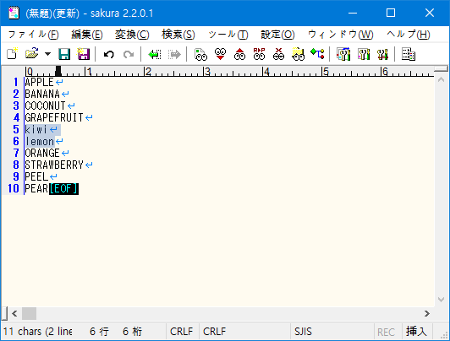The image size is (450, 341).
Task: Jump to previous position with green arrow
Action: tap(155, 54)
